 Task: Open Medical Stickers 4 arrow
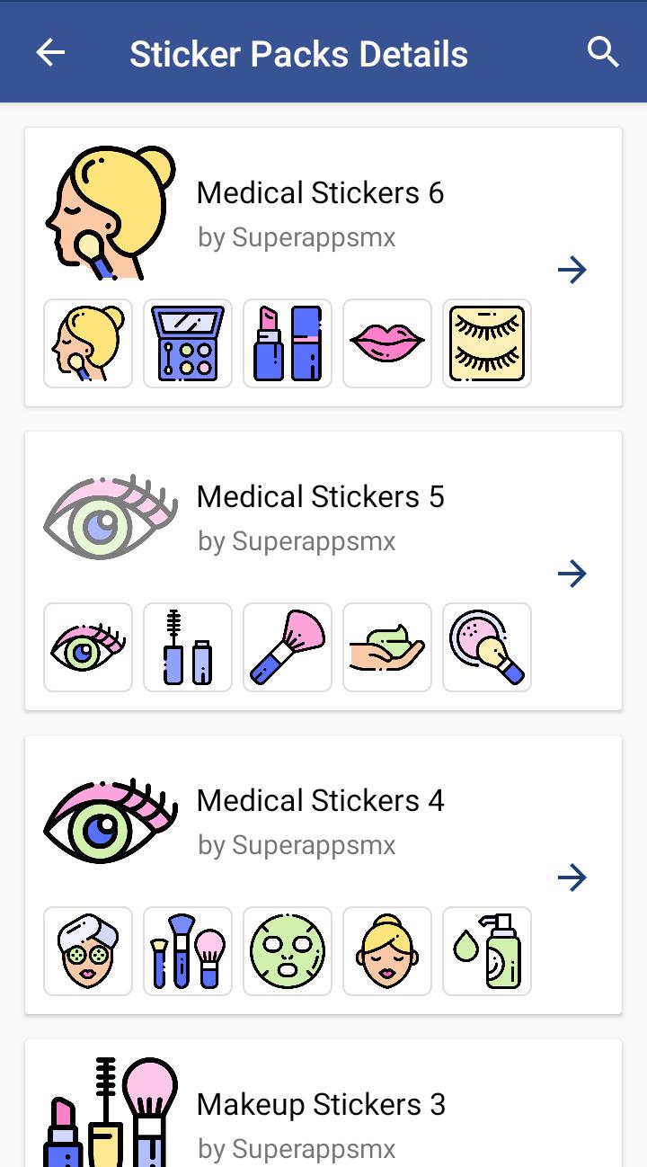572,877
